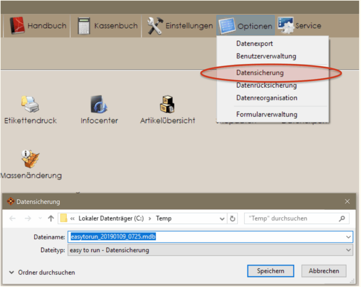
Task: Open Einstellungen tools icon
Action: click(154, 26)
